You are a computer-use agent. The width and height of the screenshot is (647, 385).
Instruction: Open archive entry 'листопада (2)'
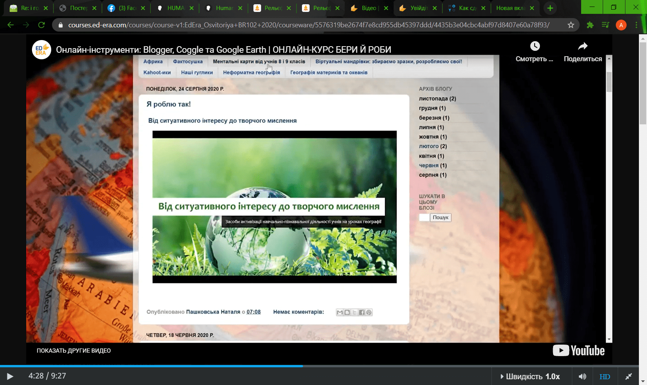[x=437, y=99]
